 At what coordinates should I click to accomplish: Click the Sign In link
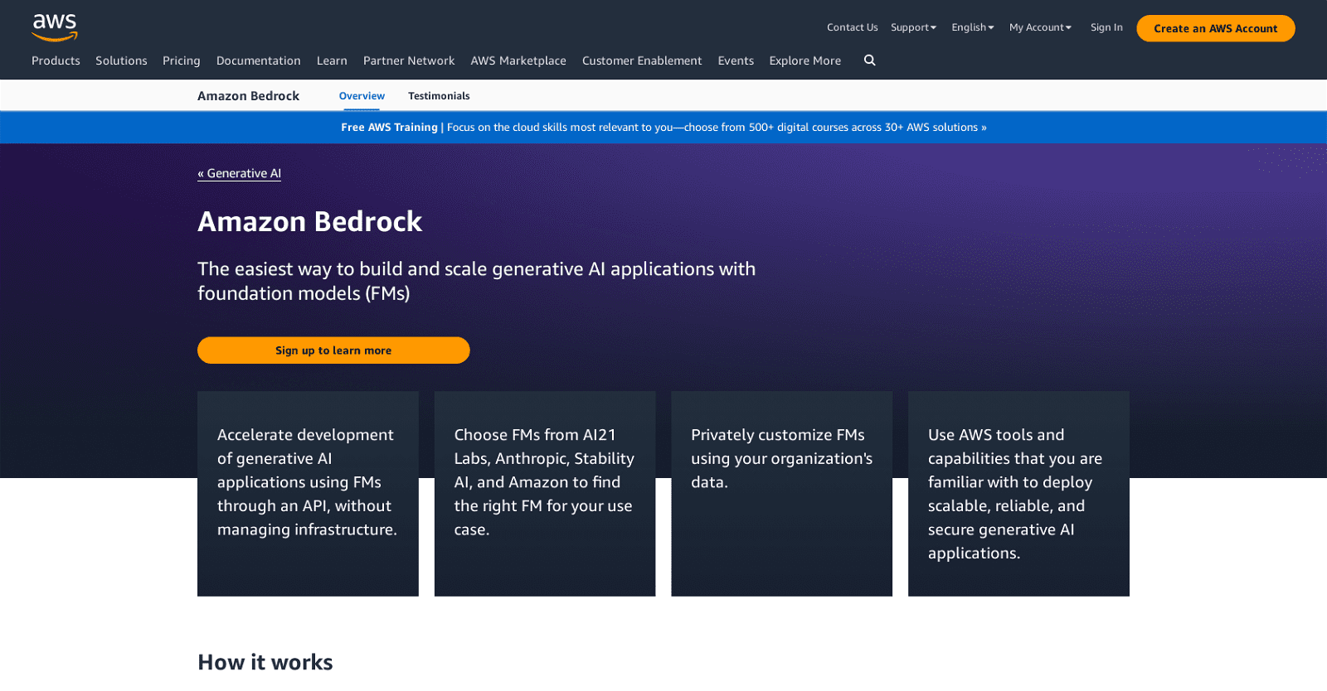pos(1106,27)
